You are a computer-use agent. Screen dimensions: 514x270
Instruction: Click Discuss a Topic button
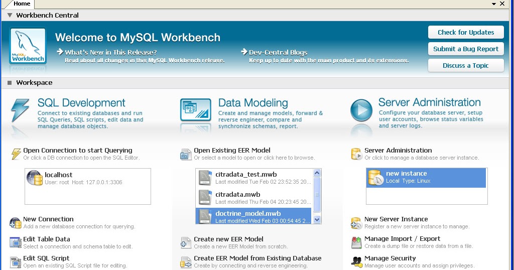(466, 65)
